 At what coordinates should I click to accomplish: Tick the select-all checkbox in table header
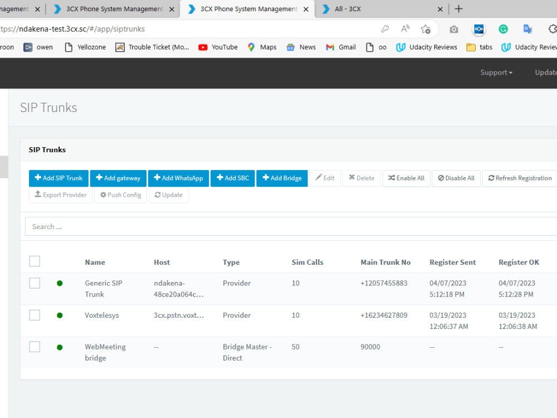[x=34, y=261]
